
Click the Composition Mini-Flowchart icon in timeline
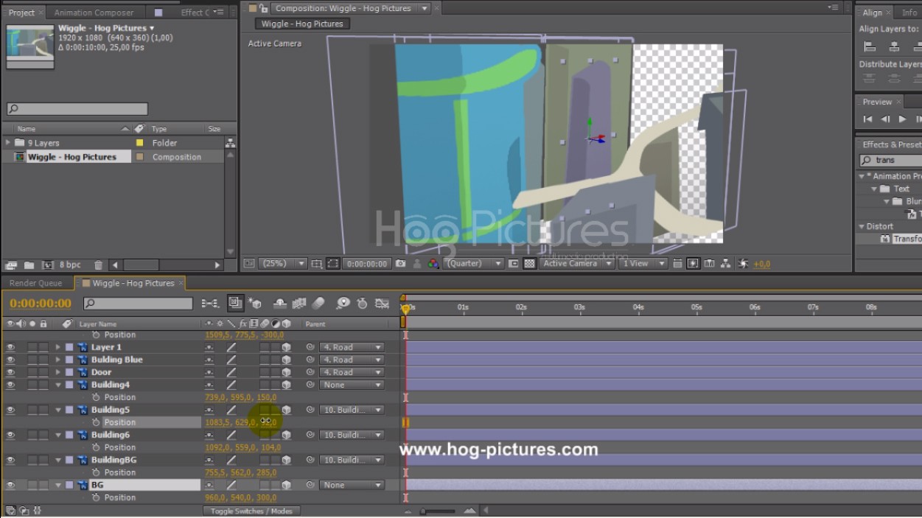click(x=210, y=303)
